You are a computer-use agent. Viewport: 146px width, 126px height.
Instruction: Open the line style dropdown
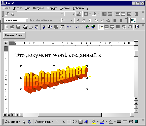tap(62, 14)
